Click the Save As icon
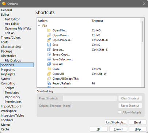The image size is (148, 133). click(49, 50)
